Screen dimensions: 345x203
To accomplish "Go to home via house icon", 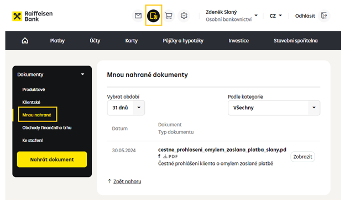I will [25, 41].
